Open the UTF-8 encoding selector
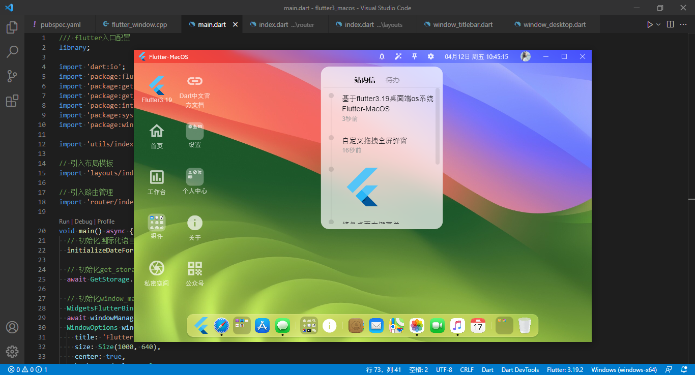Viewport: 695px width, 375px height. [x=444, y=369]
